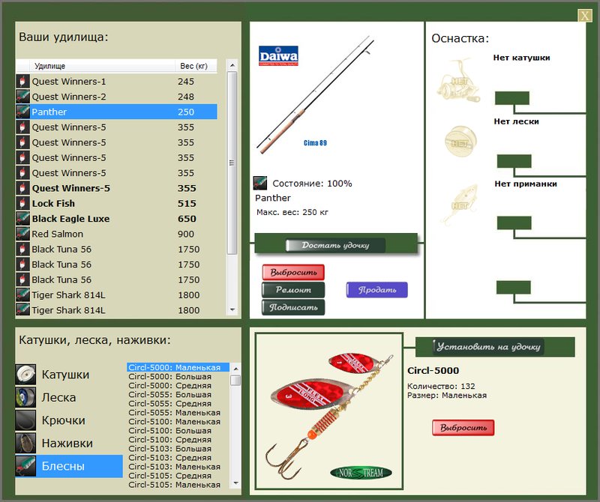Viewport: 600px width, 502px height.
Task: Click the rod list scroll-down arrow
Action: 232,309
